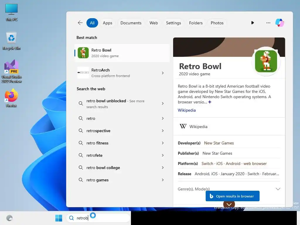This screenshot has height=225, width=300.
Task: Select the All filter tab
Action: [92, 23]
